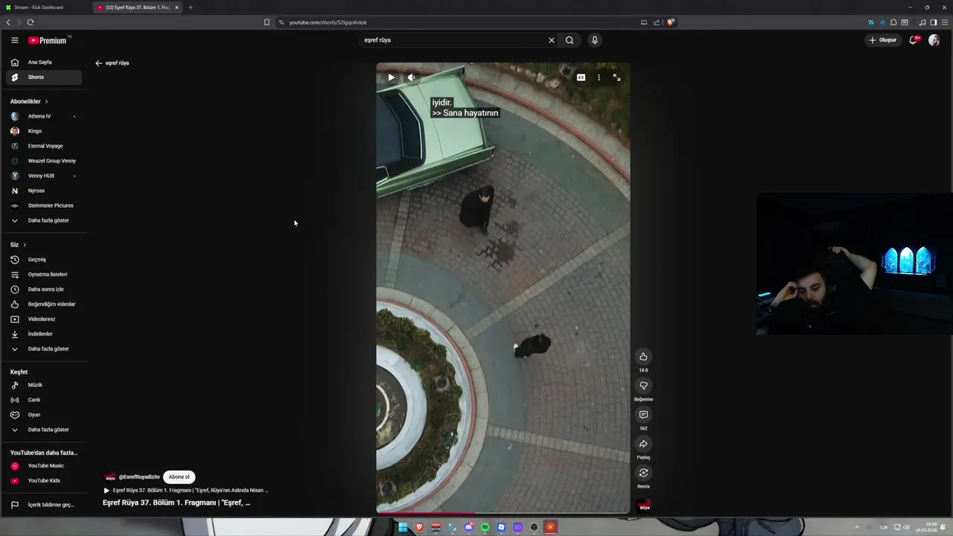Open İndirilenler downloads
The image size is (953, 536).
pyautogui.click(x=45, y=334)
